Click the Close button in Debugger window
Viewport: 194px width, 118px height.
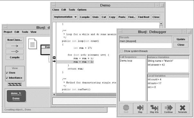click(181, 45)
